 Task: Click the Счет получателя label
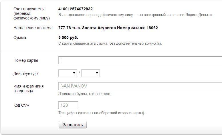tap(31, 13)
